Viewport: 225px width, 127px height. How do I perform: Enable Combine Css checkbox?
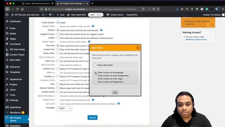point(58,69)
